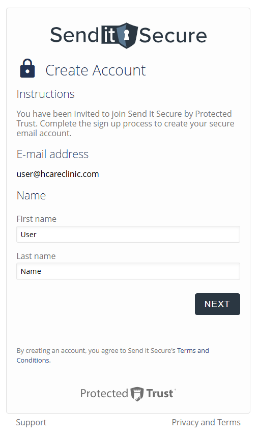Open the Support link

click(x=31, y=422)
